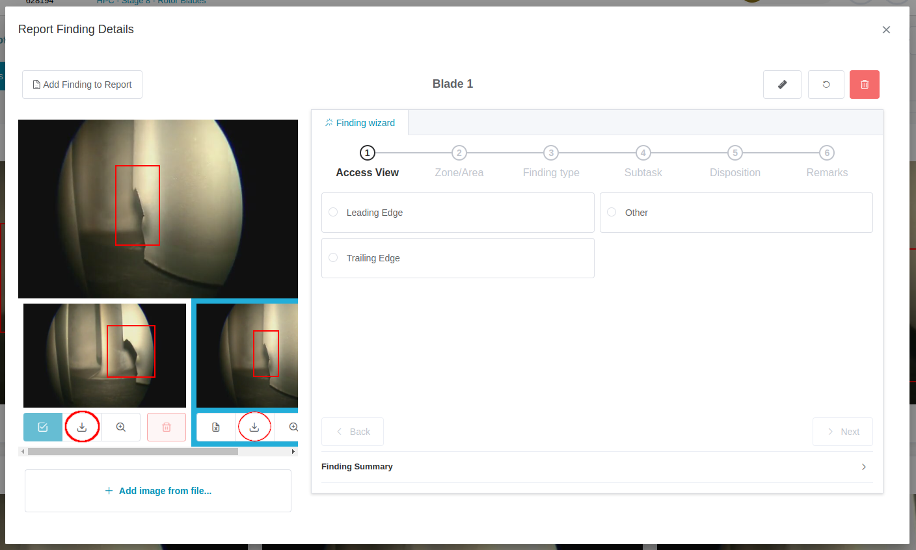Click the file-X icon under second thumbnail
This screenshot has width=916, height=550.
[216, 427]
